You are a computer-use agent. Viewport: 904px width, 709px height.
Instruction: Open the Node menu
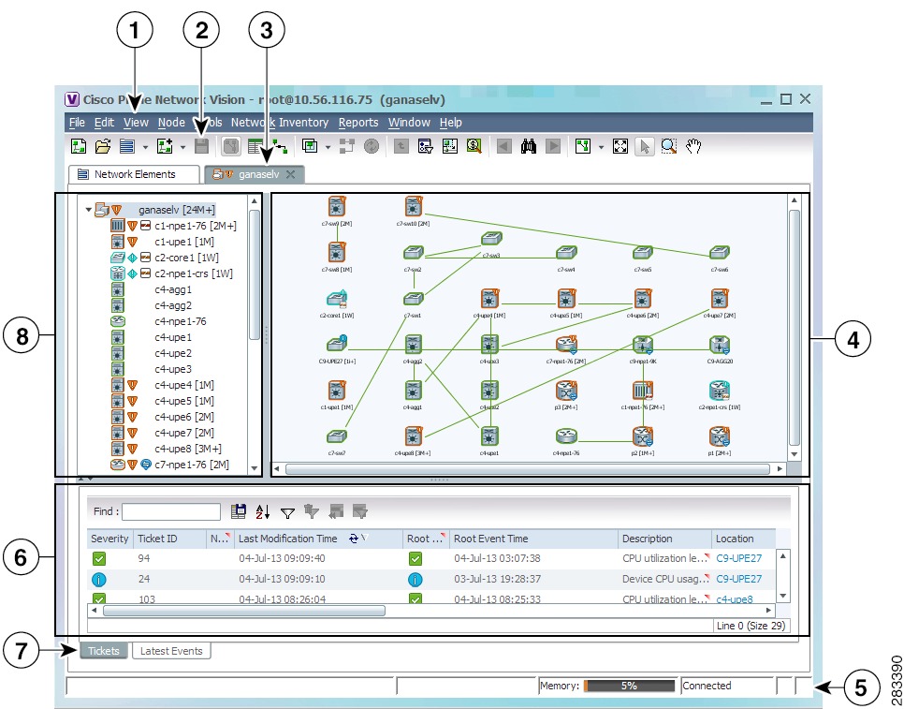[x=171, y=123]
